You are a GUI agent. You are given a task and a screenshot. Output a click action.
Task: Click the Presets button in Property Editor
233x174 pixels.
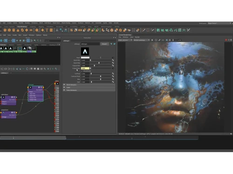point(104,44)
